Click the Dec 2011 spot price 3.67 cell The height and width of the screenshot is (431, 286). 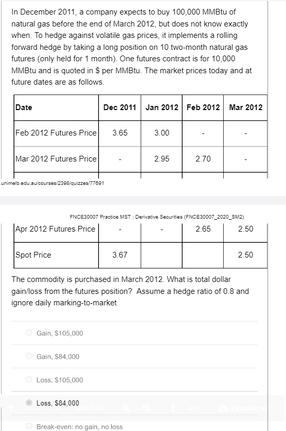pos(120,255)
